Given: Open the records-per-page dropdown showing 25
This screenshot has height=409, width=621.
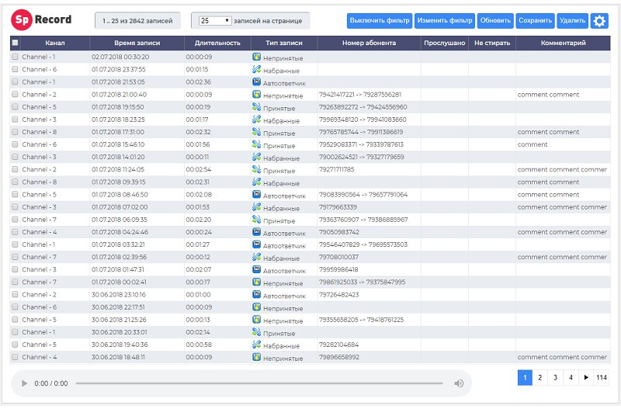Looking at the screenshot, I should (x=215, y=20).
